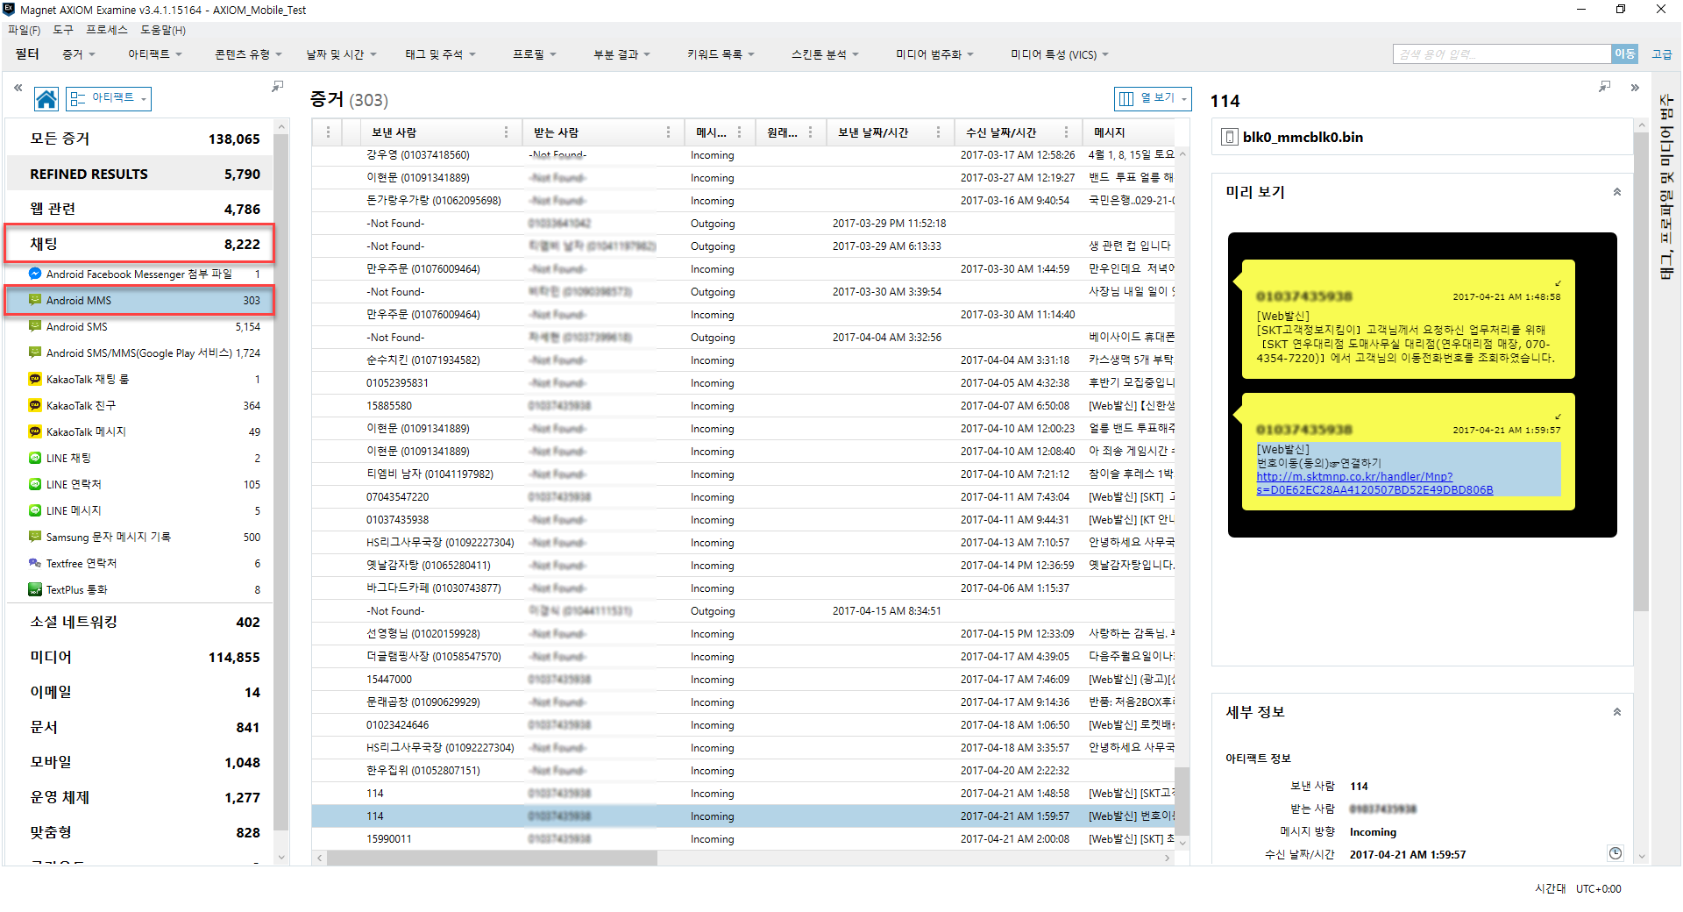Click the 이동 search button
The height and width of the screenshot is (912, 1683).
1624,54
